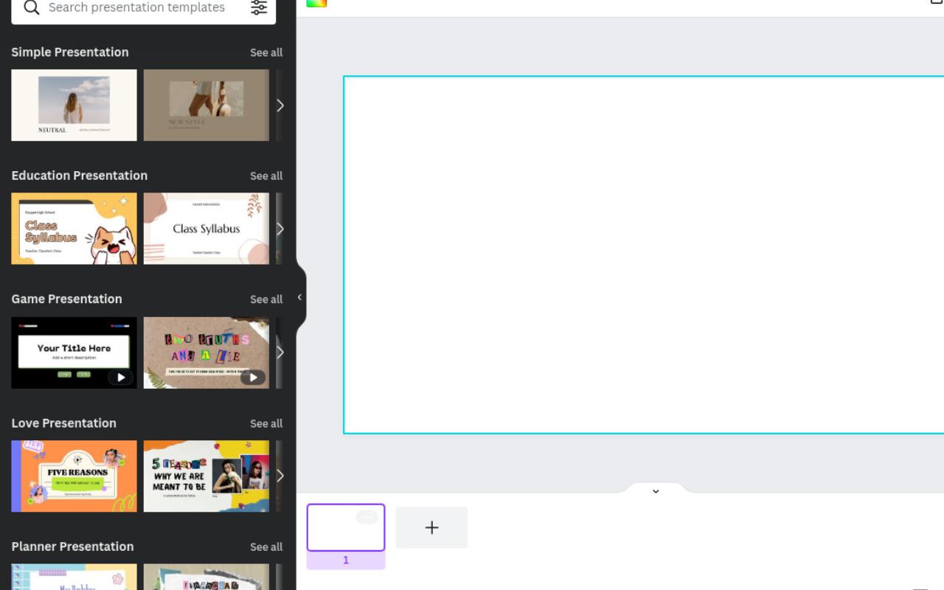
Task: See all Love Presentation templates
Action: (266, 423)
